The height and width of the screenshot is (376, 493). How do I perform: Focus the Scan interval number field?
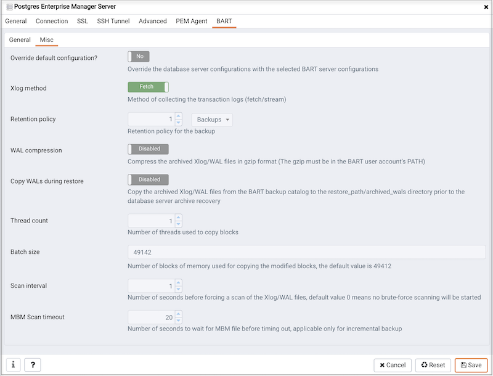click(x=152, y=286)
